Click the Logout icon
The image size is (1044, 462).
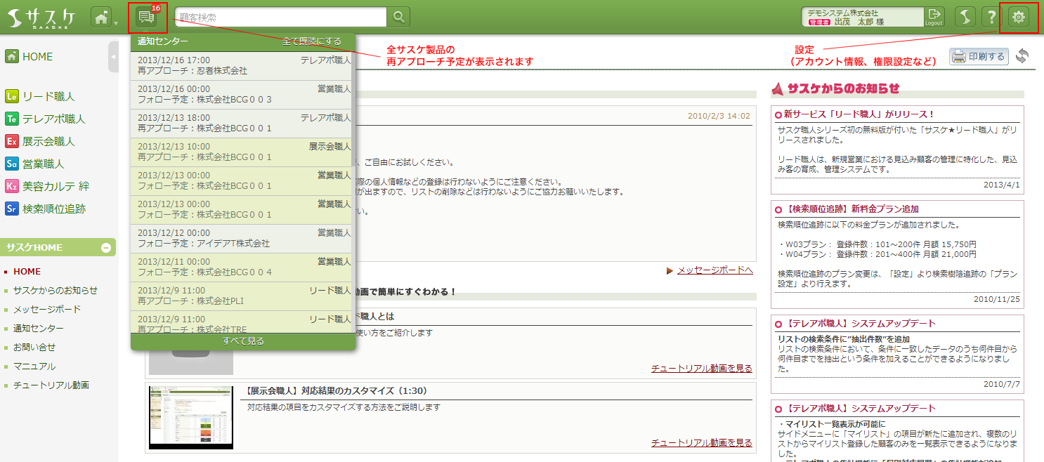click(x=934, y=17)
